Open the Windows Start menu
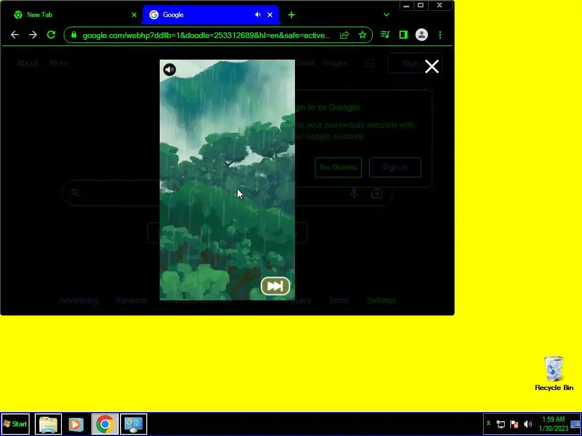This screenshot has height=436, width=582. pyautogui.click(x=15, y=424)
